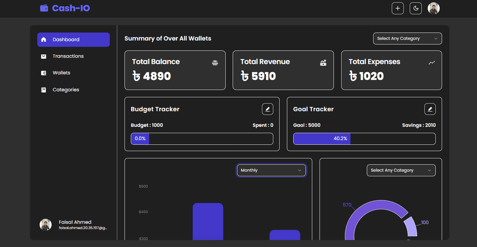The height and width of the screenshot is (247, 477).
Task: Click the faisal.ahmed email address in the sidebar
Action: coord(83,228)
